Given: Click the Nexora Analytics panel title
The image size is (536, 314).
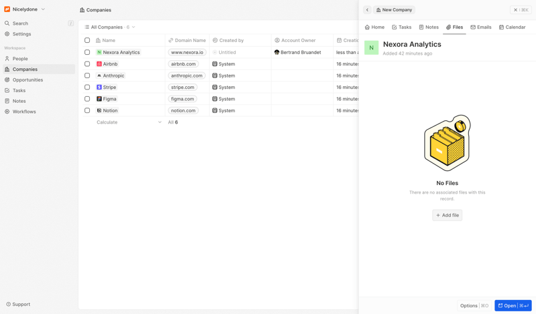Looking at the screenshot, I should point(412,44).
